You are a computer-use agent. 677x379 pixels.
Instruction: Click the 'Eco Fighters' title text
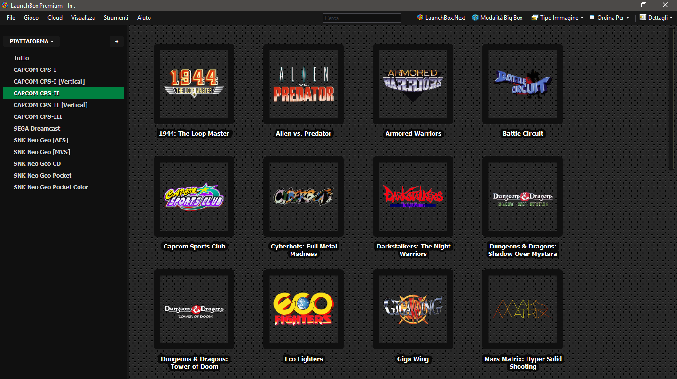(x=304, y=359)
